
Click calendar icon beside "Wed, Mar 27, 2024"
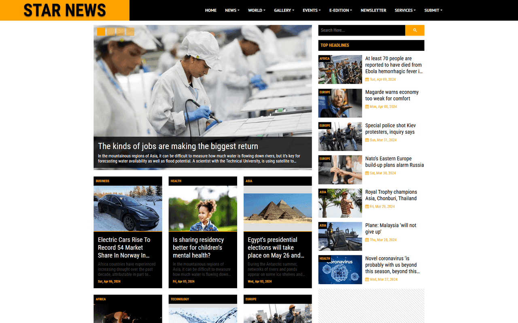tap(367, 279)
